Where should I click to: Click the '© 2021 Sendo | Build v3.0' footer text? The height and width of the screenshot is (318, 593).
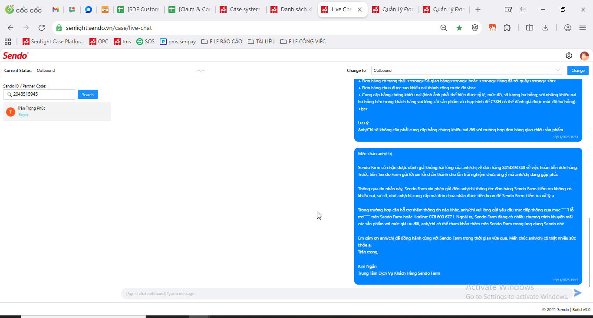pos(566,310)
